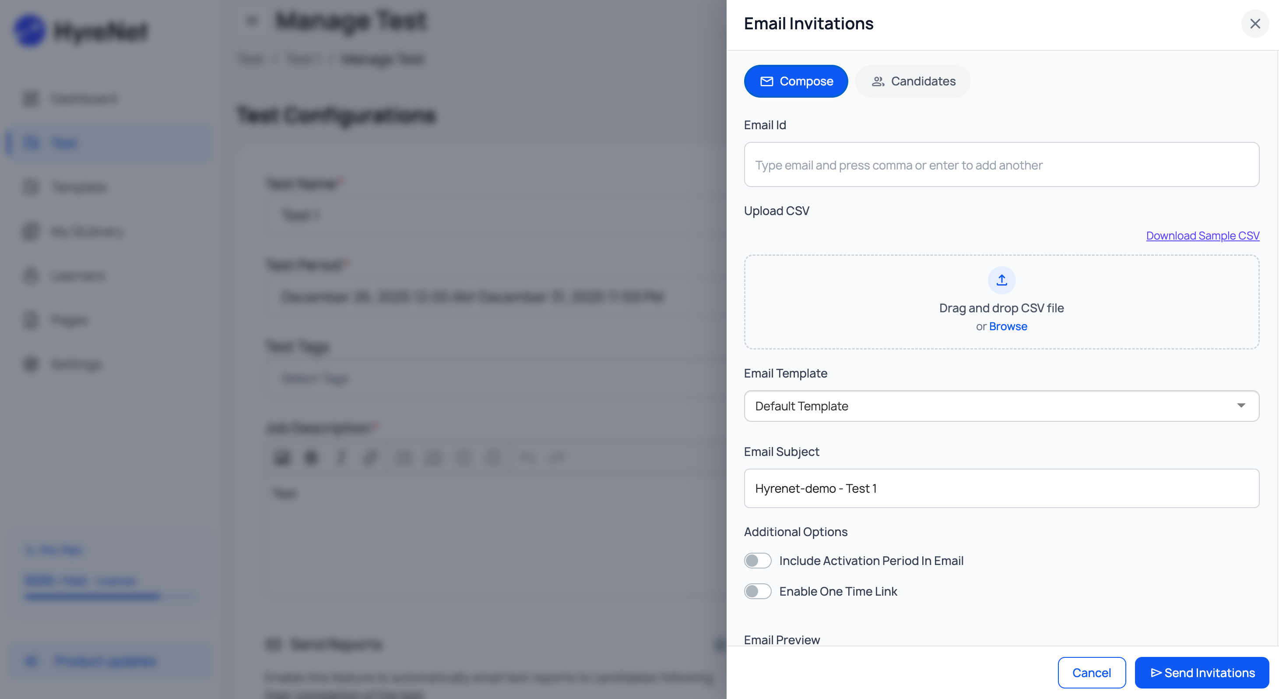Image resolution: width=1279 pixels, height=699 pixels.
Task: Click the upload arrow icon in CSV dropzone
Action: tap(1001, 280)
